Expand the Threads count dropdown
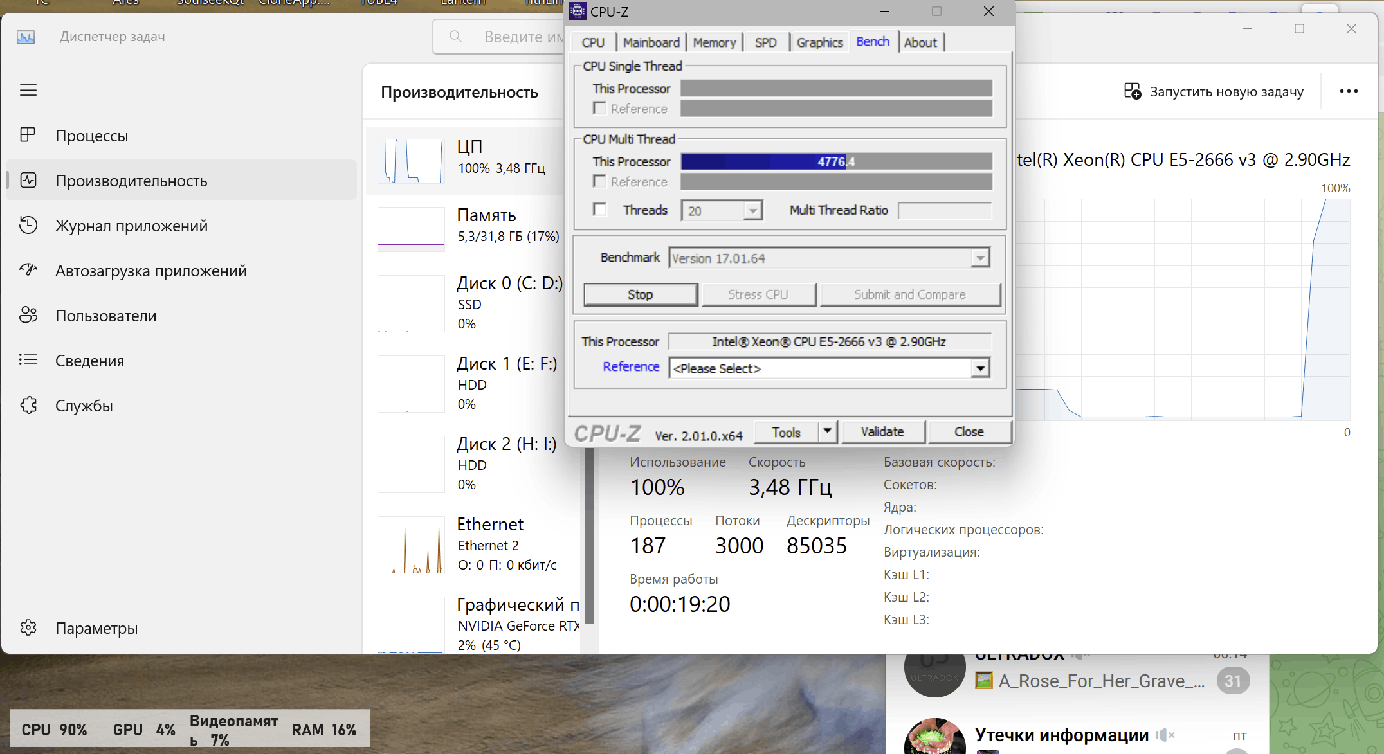Image resolution: width=1384 pixels, height=754 pixels. point(752,210)
